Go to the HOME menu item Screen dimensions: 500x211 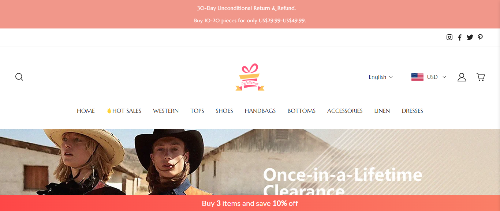86,111
